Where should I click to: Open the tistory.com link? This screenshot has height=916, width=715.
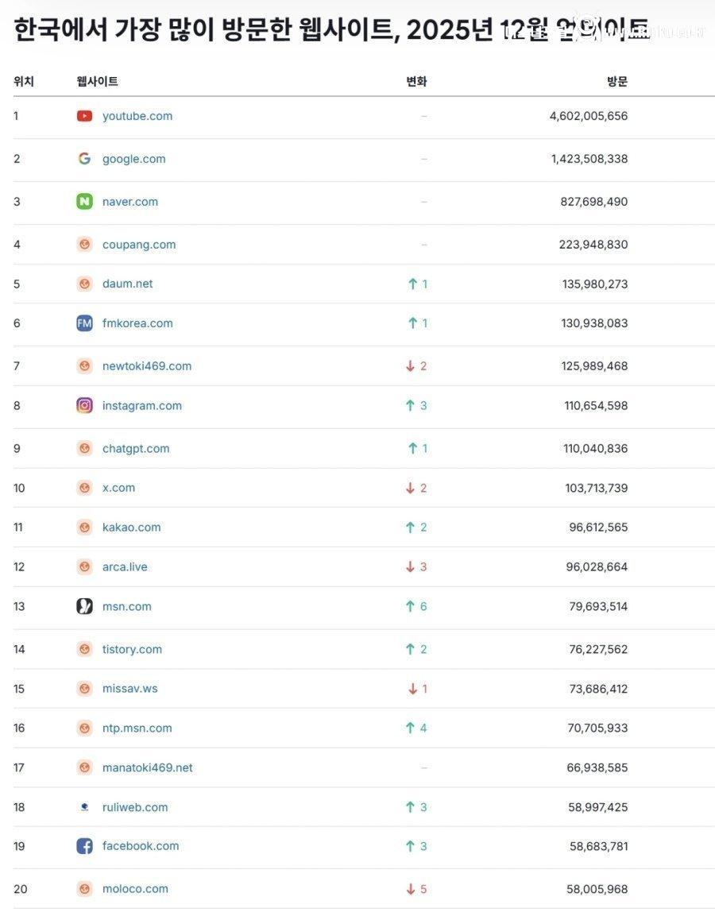click(132, 650)
